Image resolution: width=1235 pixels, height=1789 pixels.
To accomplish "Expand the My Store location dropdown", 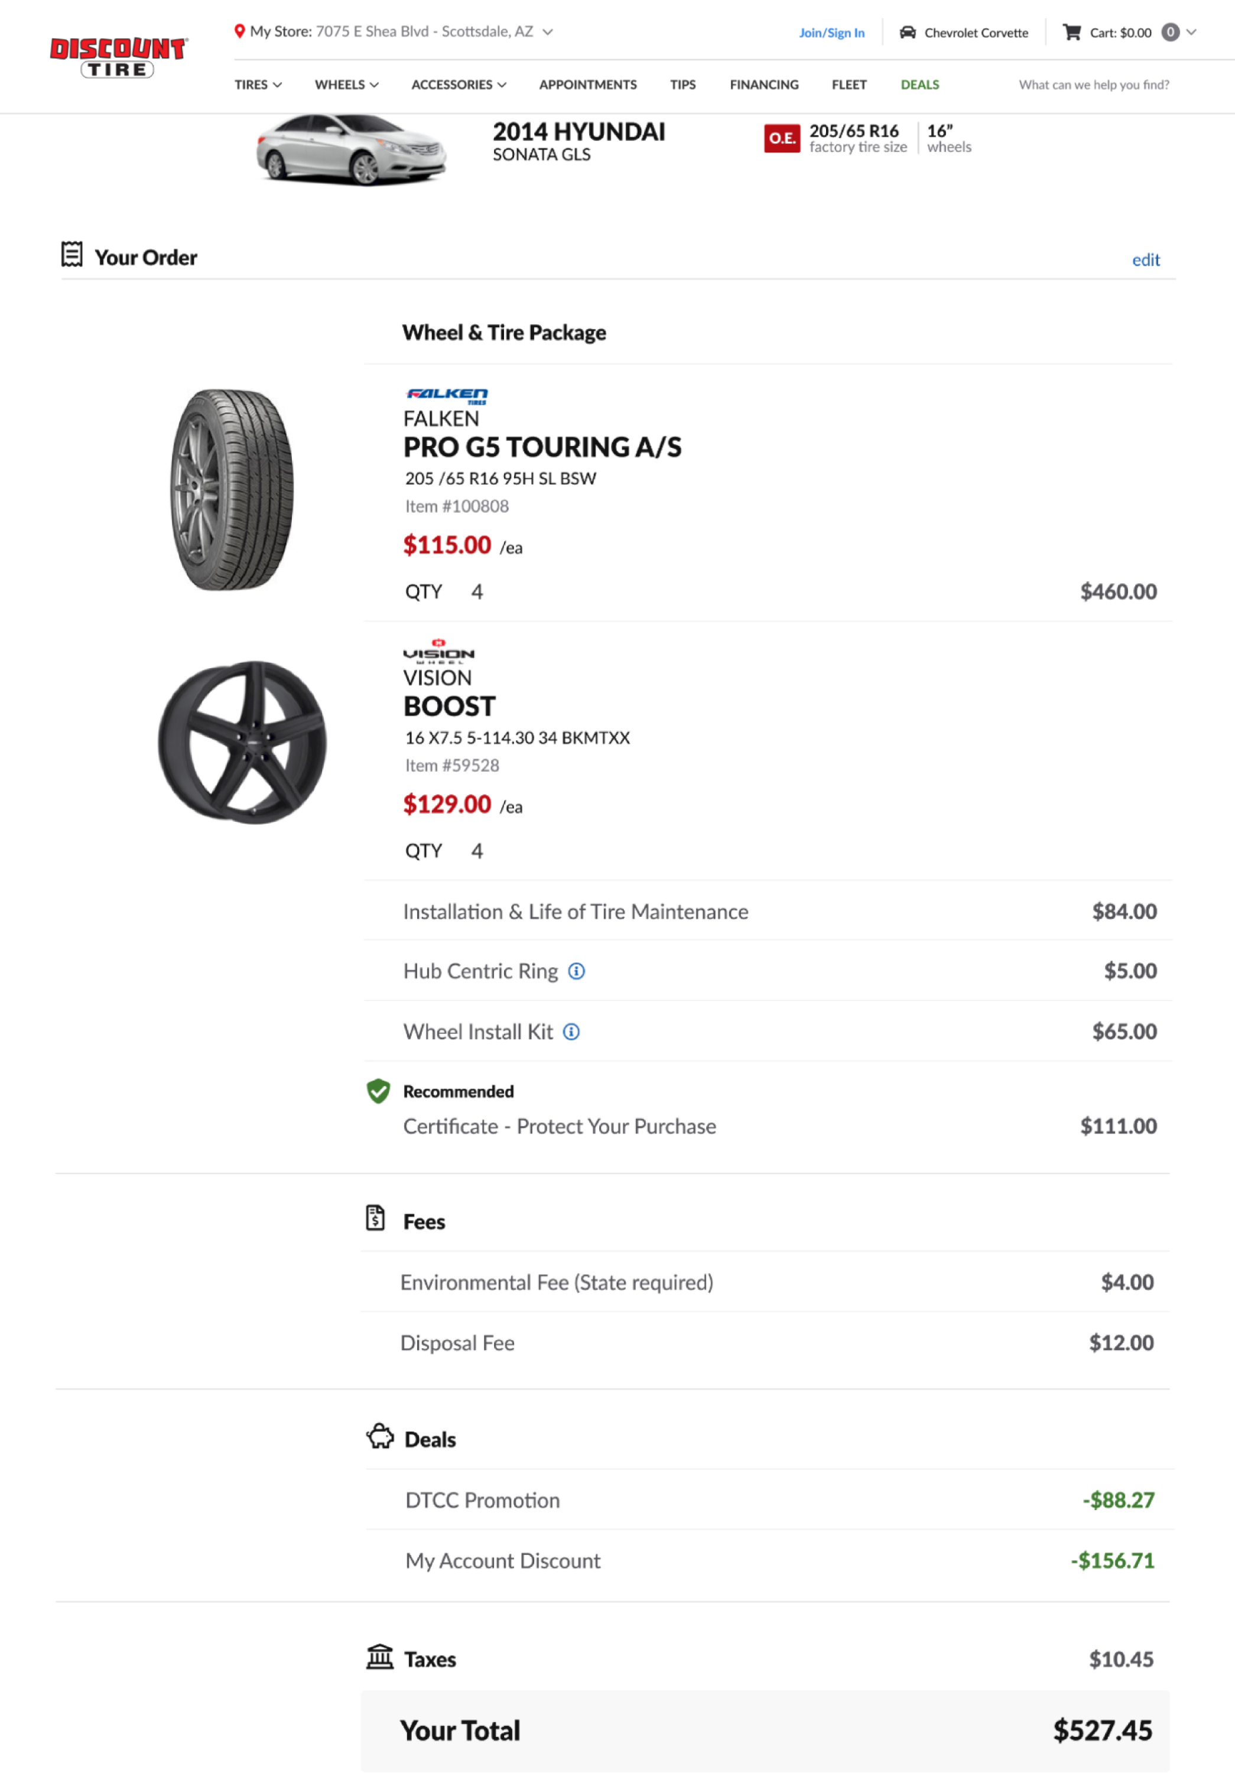I will coord(548,32).
